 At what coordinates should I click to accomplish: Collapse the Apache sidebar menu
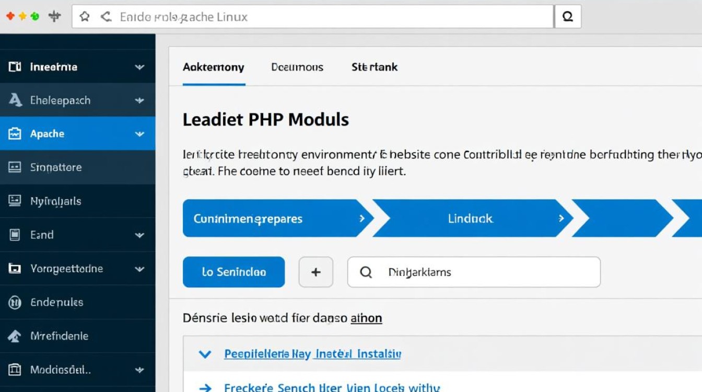coord(138,133)
